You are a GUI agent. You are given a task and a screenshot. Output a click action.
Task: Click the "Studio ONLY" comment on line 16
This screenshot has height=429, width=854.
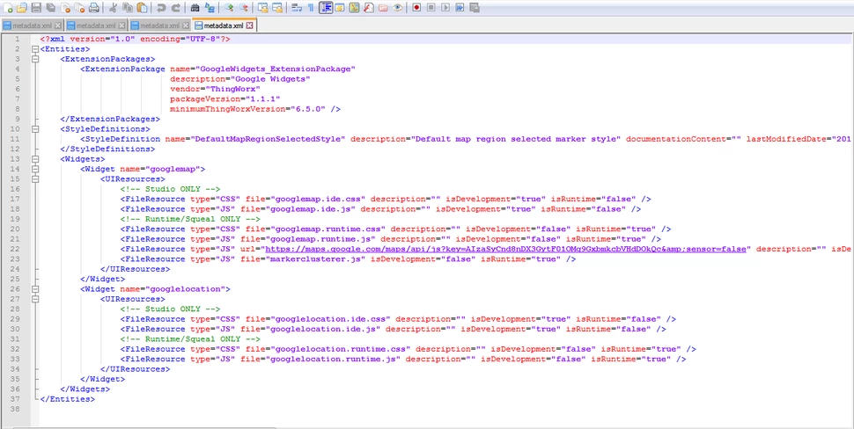[x=171, y=189]
